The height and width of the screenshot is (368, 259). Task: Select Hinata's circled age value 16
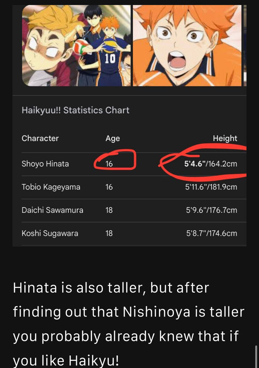tap(109, 164)
